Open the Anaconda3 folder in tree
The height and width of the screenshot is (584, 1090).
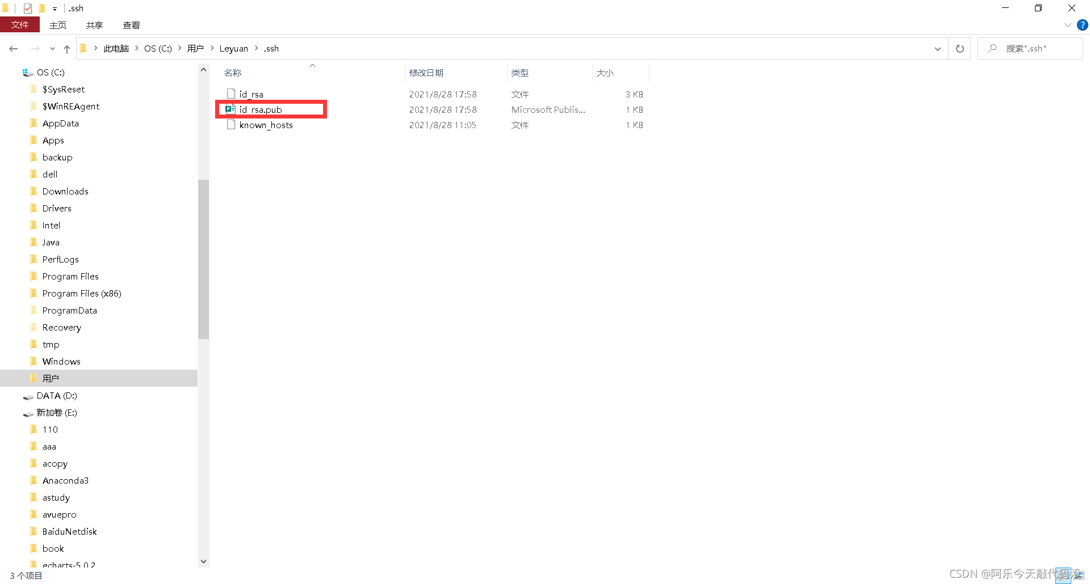pos(65,481)
